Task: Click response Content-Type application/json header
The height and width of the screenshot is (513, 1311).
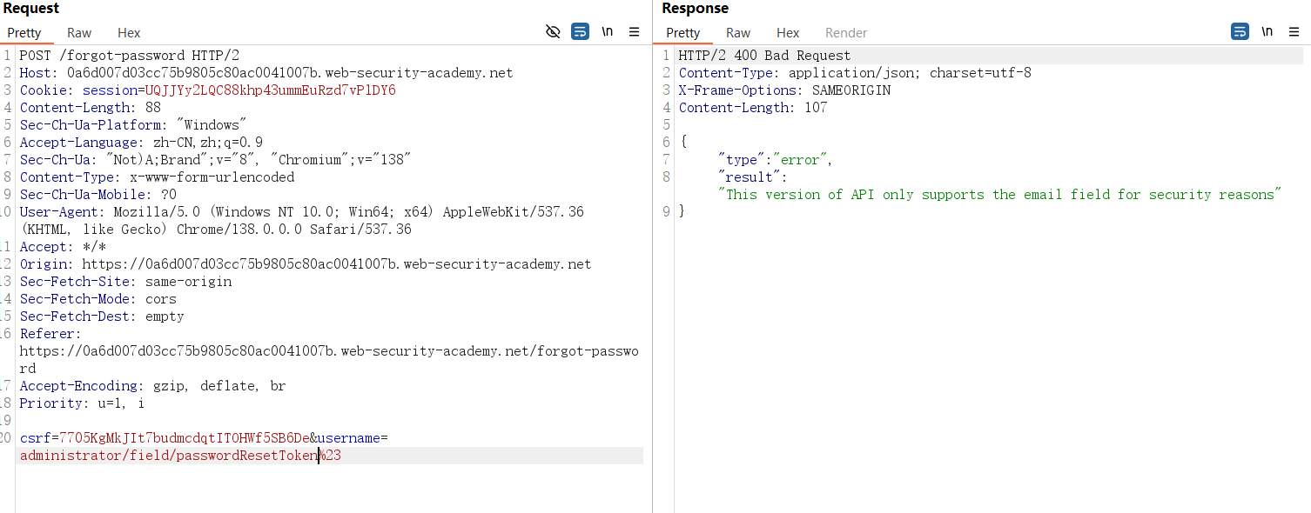Action: pos(855,73)
